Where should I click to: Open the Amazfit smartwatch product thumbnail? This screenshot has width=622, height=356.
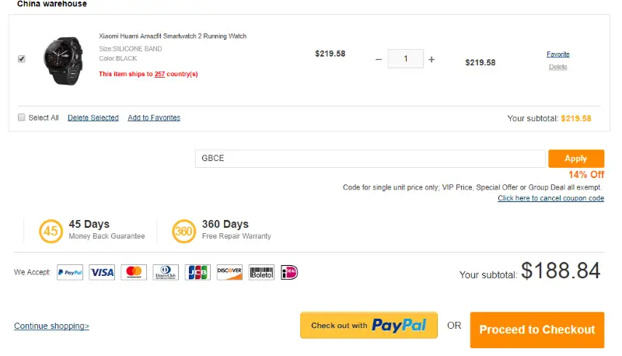[64, 61]
